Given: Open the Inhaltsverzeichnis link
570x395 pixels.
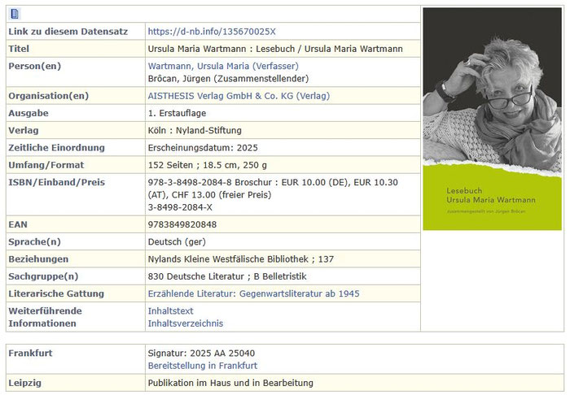Looking at the screenshot, I should point(186,323).
